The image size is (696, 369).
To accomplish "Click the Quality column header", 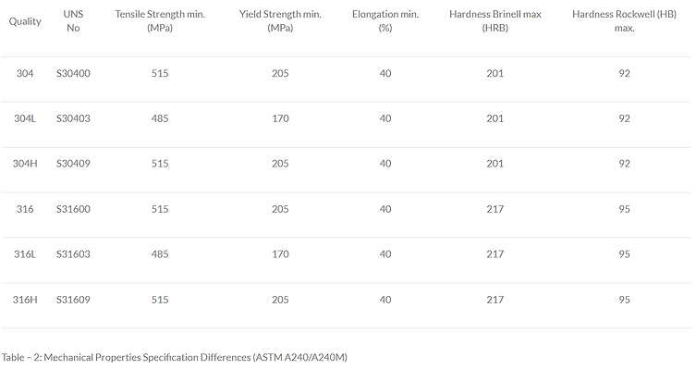I will coord(25,21).
